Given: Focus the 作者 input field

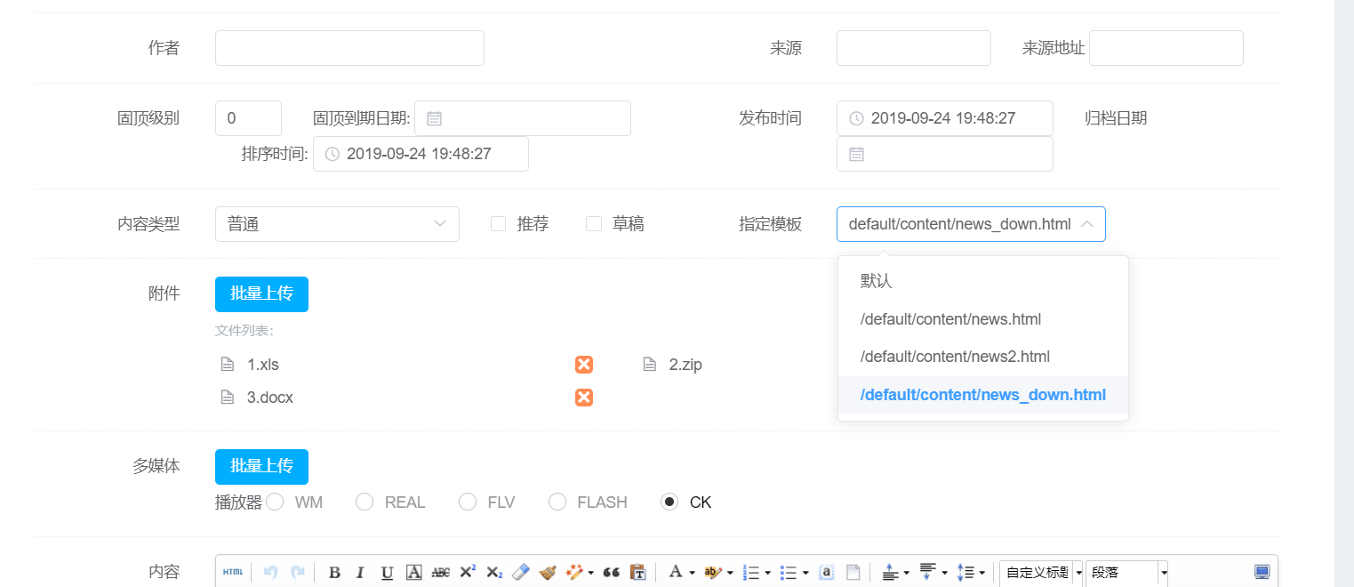Looking at the screenshot, I should (x=349, y=48).
